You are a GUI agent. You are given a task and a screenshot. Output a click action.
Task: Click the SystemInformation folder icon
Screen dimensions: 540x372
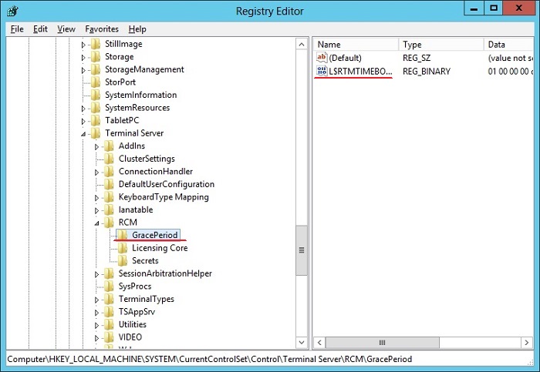coord(96,95)
